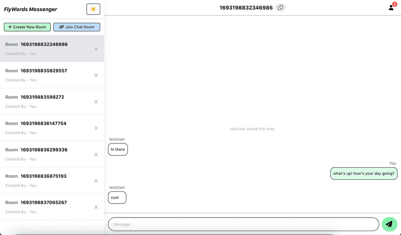Click the FlyWords Messenger title

tap(31, 9)
